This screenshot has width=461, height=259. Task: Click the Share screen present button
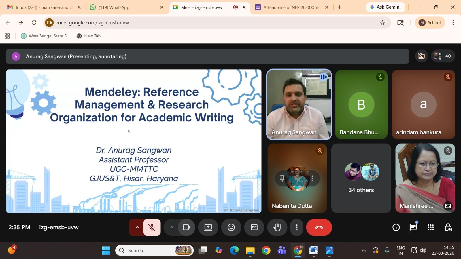tap(208, 227)
